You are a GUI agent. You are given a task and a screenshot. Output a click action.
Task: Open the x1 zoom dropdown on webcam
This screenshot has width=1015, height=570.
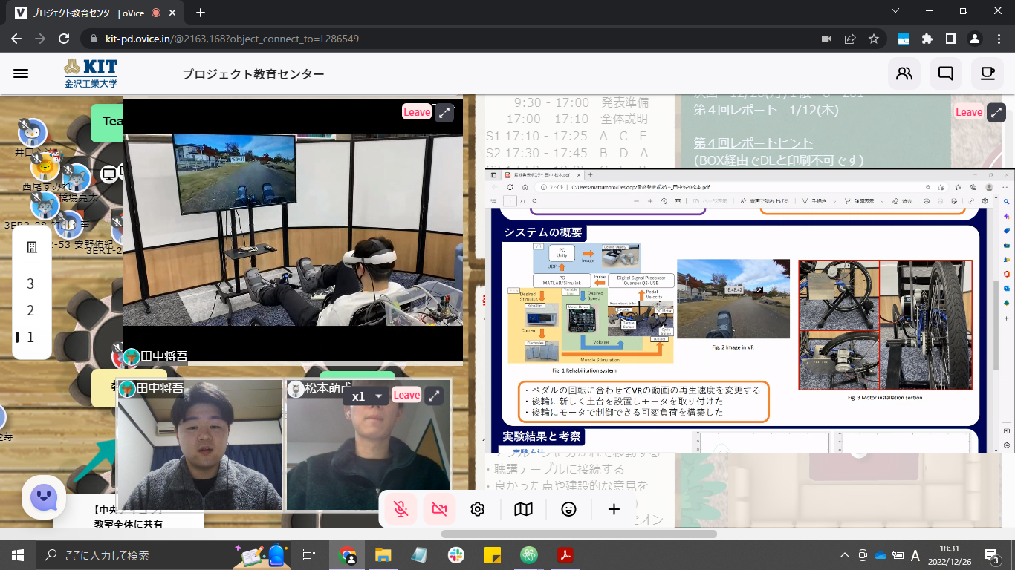(x=369, y=396)
